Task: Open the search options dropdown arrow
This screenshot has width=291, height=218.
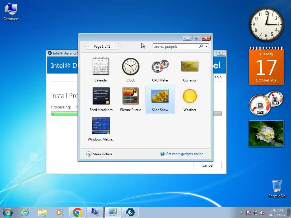Action: click(x=206, y=46)
